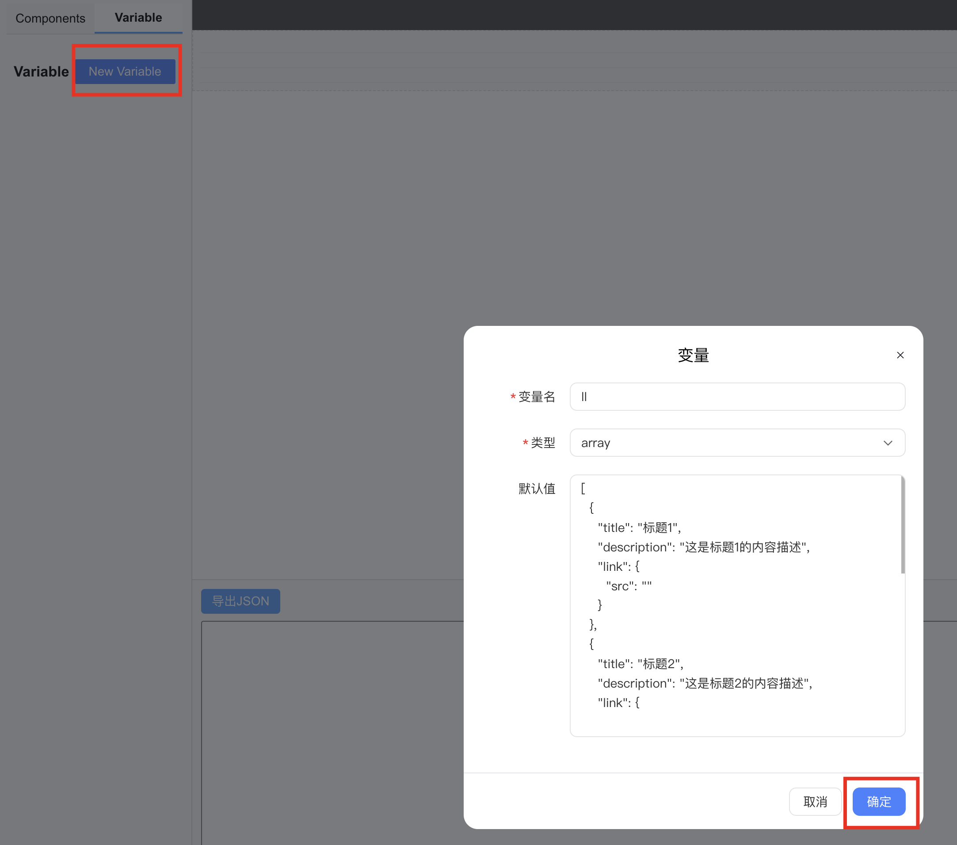Select the Variable tab

click(x=138, y=18)
